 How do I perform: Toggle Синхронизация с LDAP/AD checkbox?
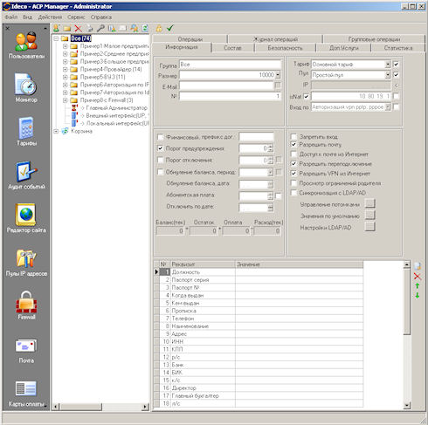point(293,193)
